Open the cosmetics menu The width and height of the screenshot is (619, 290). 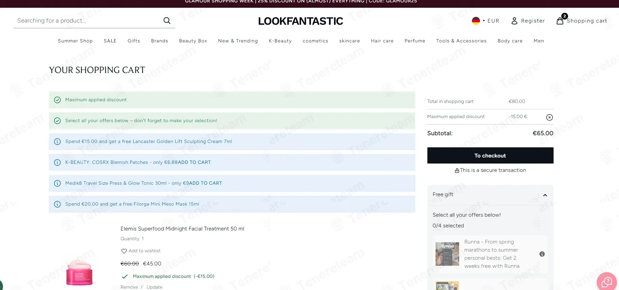(315, 41)
